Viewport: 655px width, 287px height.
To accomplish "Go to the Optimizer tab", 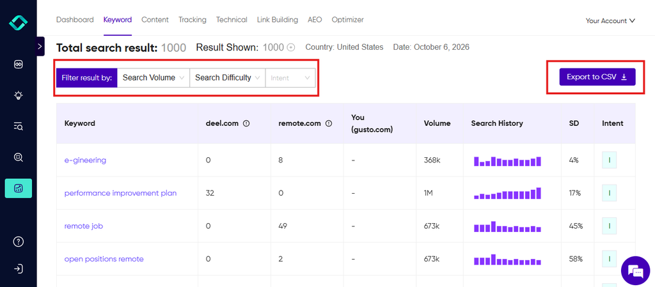I will 347,20.
